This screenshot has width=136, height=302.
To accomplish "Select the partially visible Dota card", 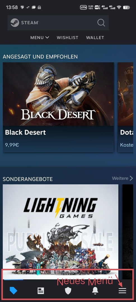I will click(x=125, y=107).
